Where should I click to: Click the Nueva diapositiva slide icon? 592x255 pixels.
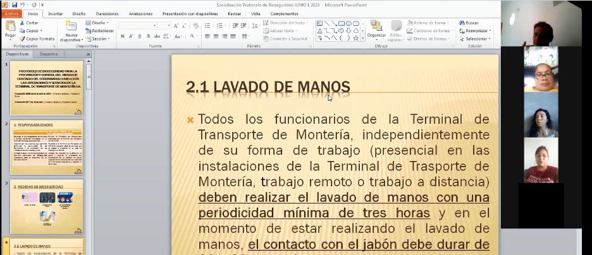pyautogui.click(x=71, y=27)
